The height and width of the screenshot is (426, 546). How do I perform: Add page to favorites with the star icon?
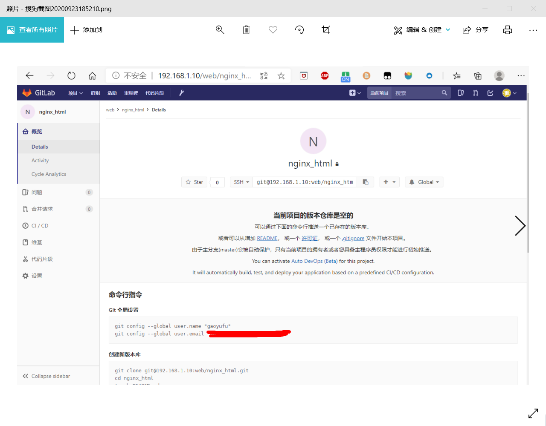281,76
